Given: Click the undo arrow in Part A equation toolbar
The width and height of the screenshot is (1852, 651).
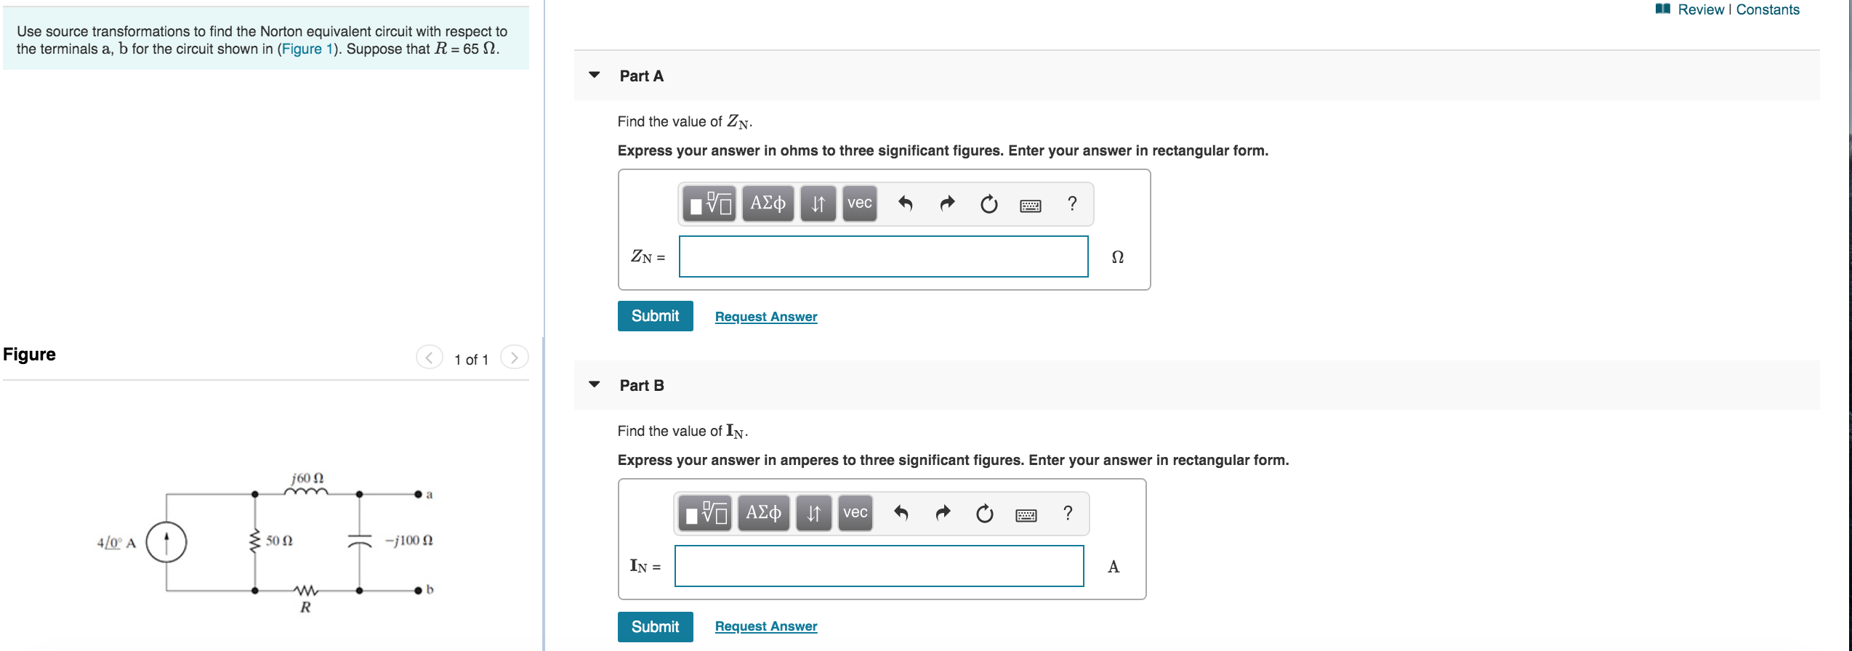Looking at the screenshot, I should coord(907,204).
